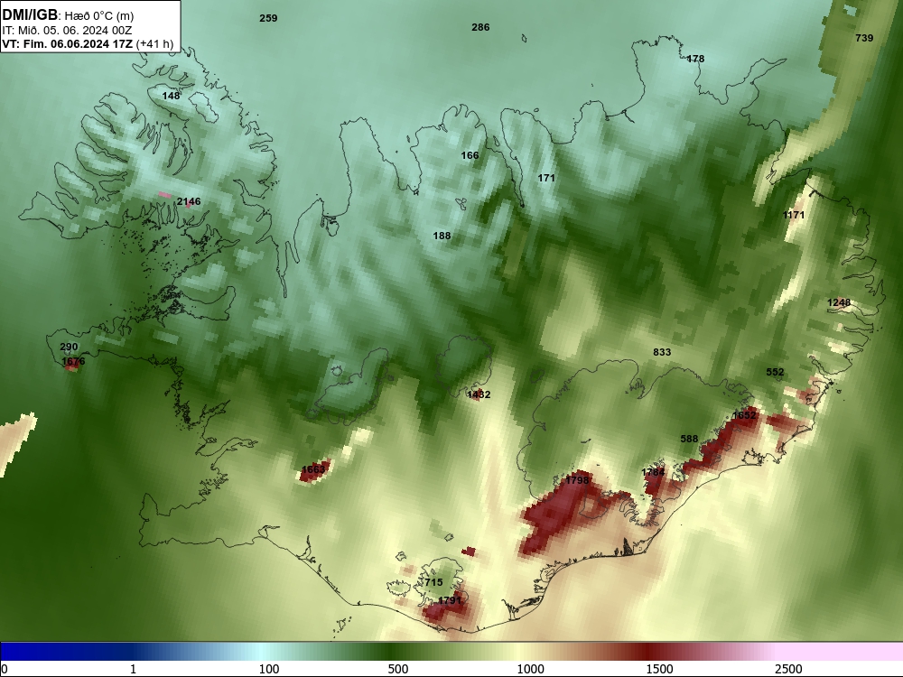Click the 188 value label
Screen dimensions: 903x677
[x=442, y=236]
